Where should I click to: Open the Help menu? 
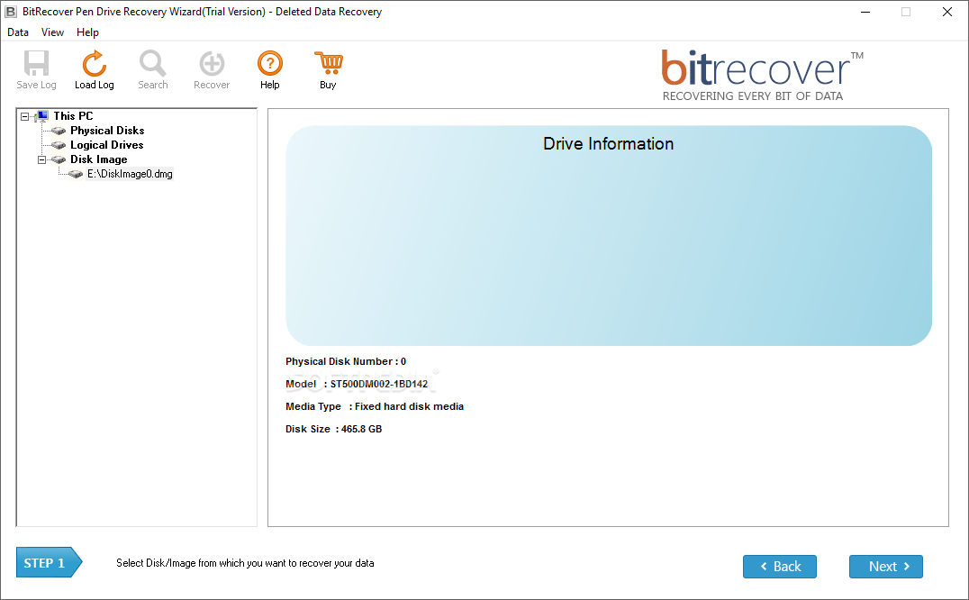(87, 32)
